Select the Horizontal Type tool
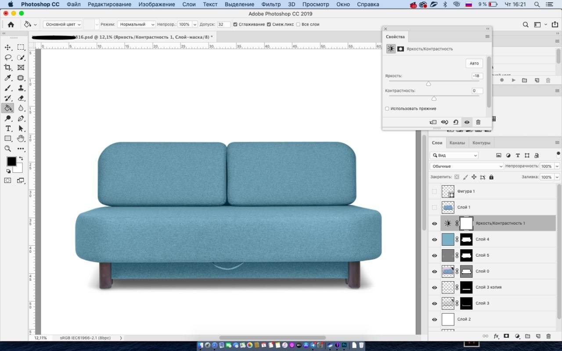This screenshot has width=562, height=351. point(8,129)
